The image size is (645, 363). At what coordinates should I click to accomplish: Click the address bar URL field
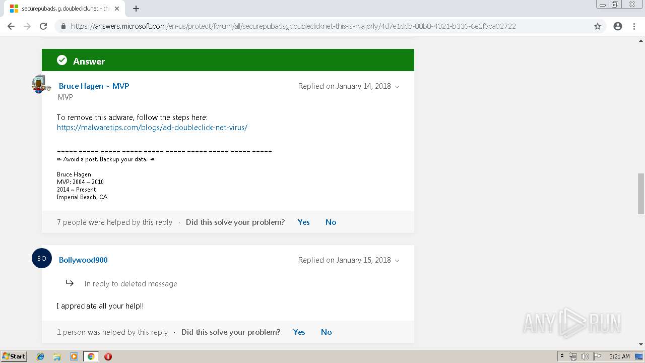(292, 26)
